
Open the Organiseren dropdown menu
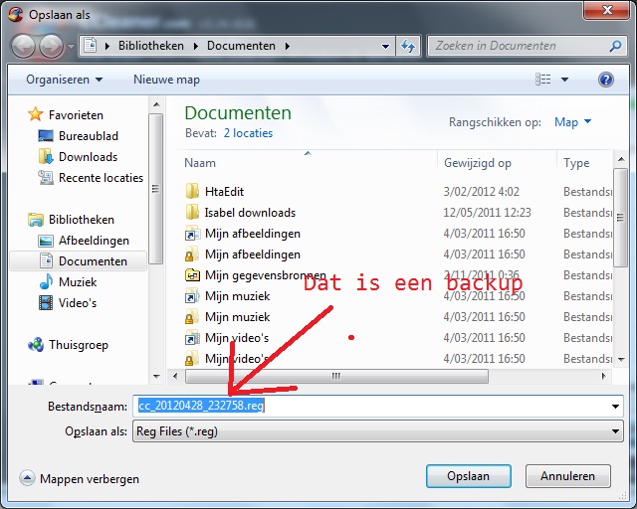pyautogui.click(x=64, y=80)
